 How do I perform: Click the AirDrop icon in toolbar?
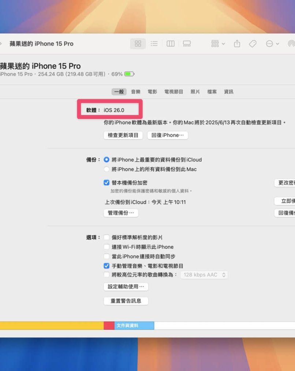(291, 44)
